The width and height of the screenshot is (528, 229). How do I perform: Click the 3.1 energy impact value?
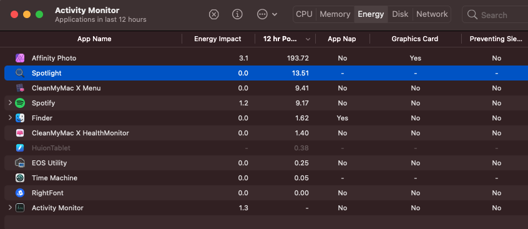(243, 58)
